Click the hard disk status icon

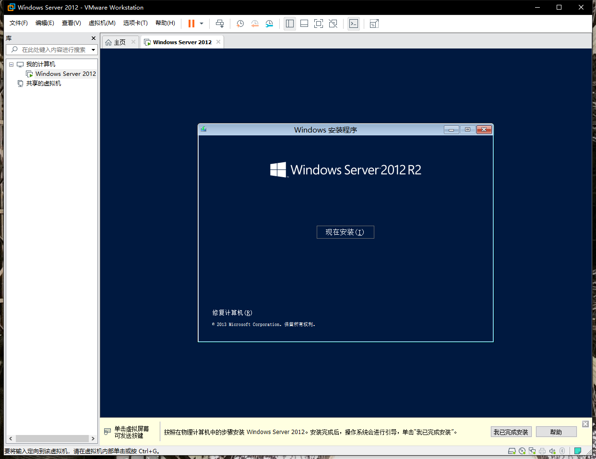(512, 451)
